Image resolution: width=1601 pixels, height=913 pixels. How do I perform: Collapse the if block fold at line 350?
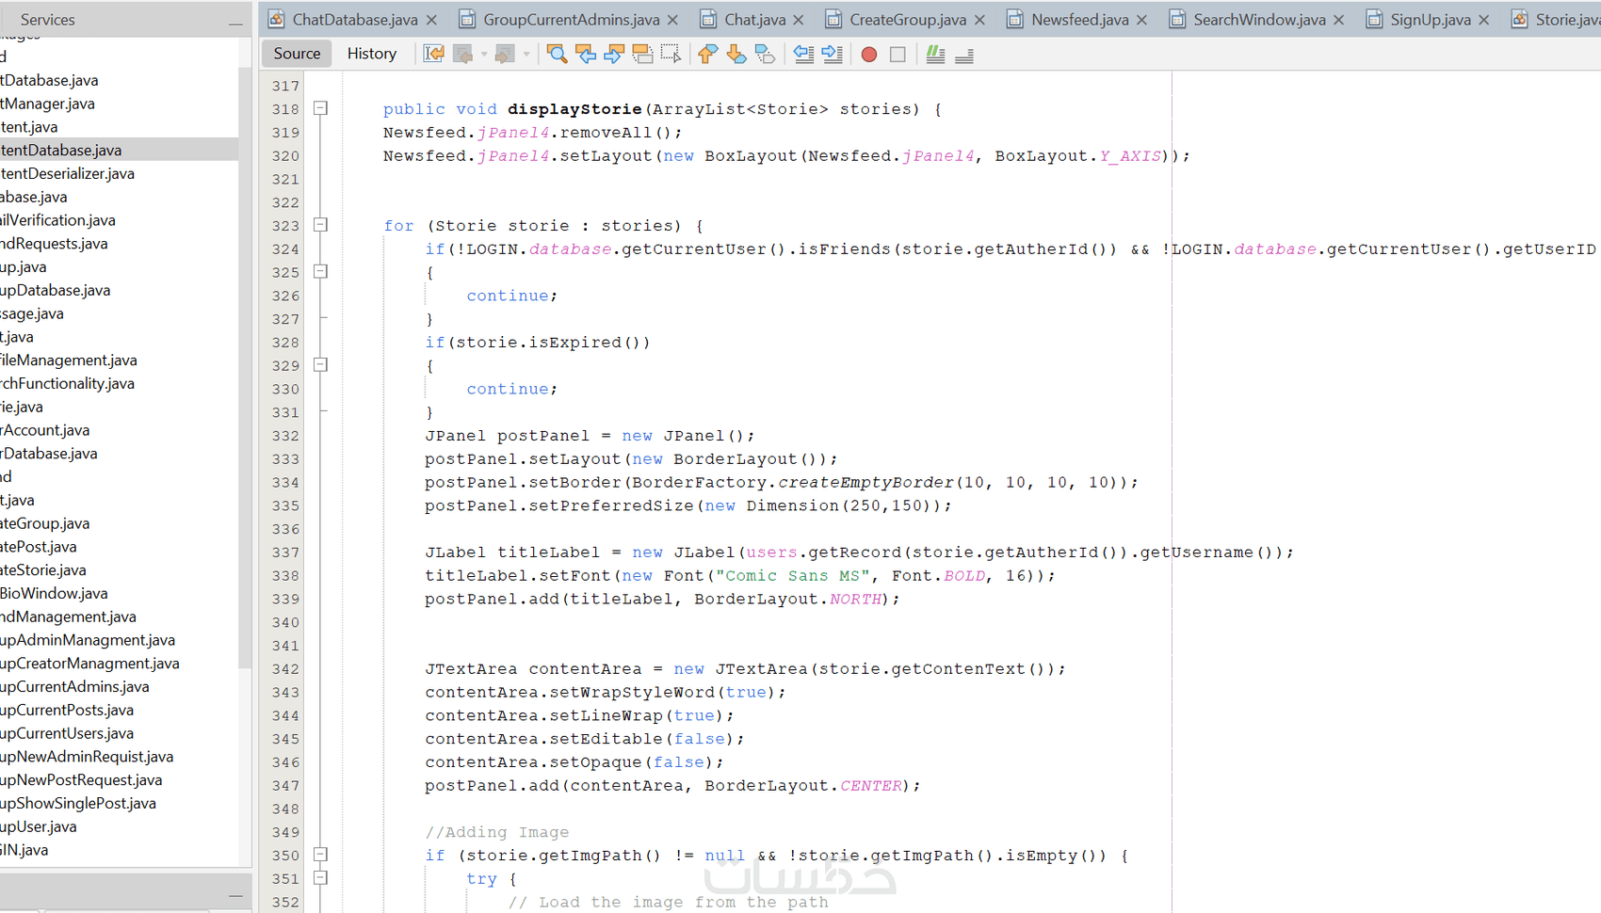pos(321,855)
